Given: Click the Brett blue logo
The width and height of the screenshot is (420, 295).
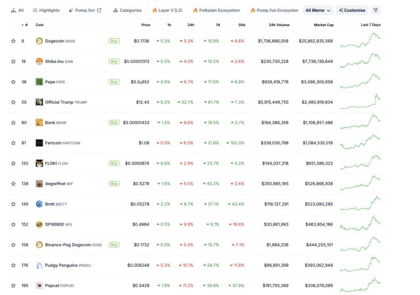Looking at the screenshot, I should [39, 204].
